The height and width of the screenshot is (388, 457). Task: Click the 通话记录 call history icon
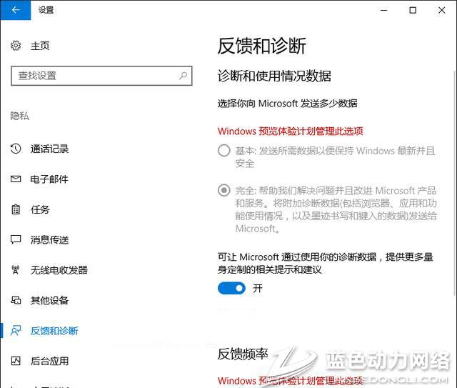[16, 149]
